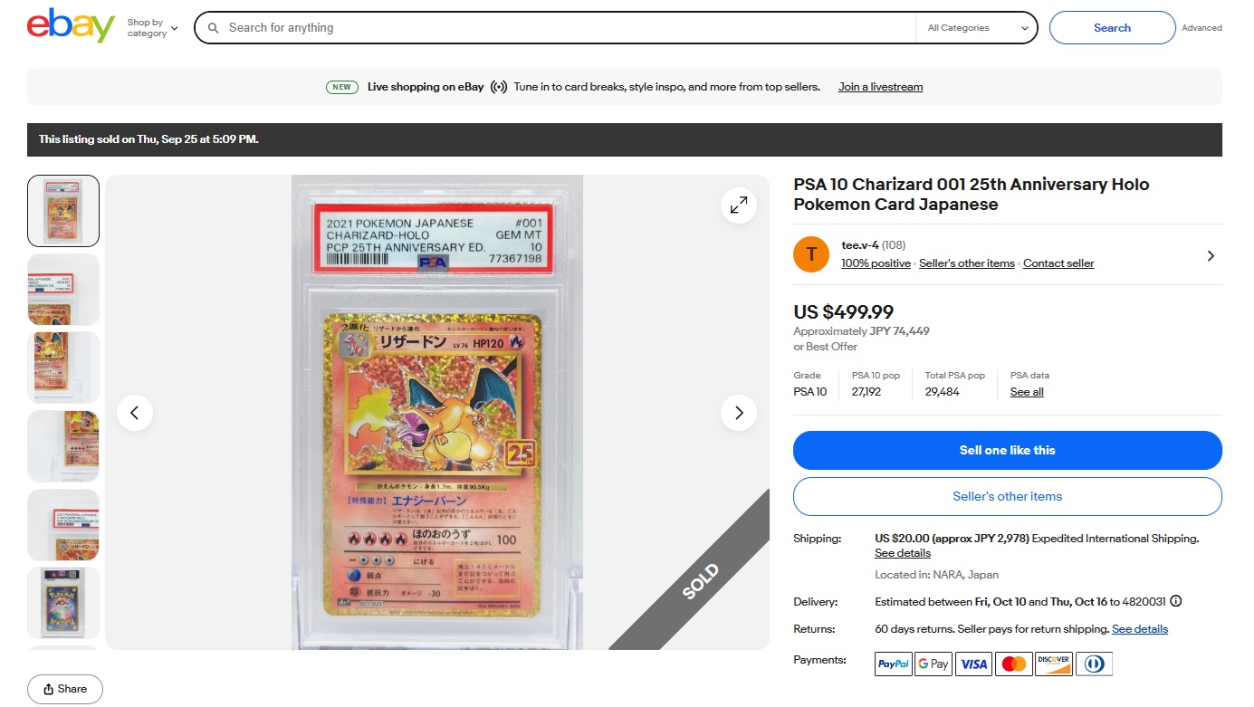Screen dimensions: 1254x707
Task: Open All Categories dropdown in search
Action: coord(978,28)
